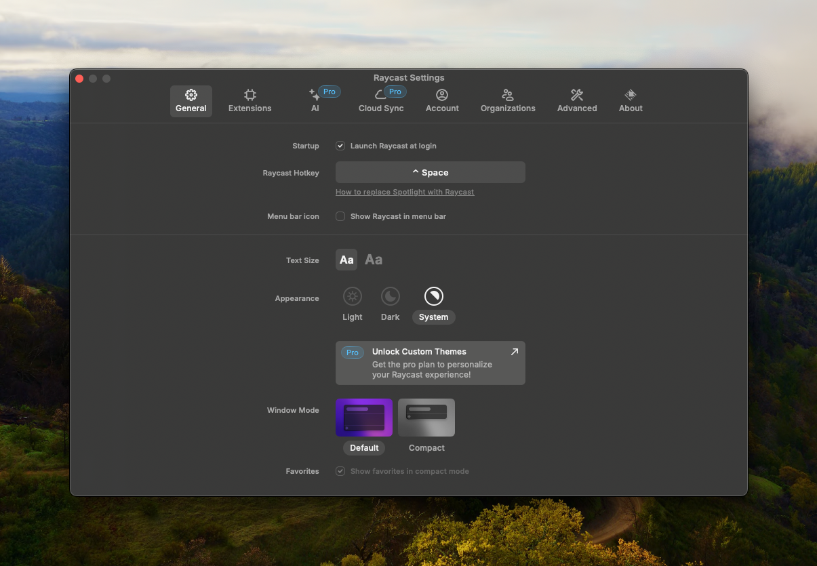Click the Raycast Hotkey Space field
Screen dimensions: 817x566
(x=431, y=172)
